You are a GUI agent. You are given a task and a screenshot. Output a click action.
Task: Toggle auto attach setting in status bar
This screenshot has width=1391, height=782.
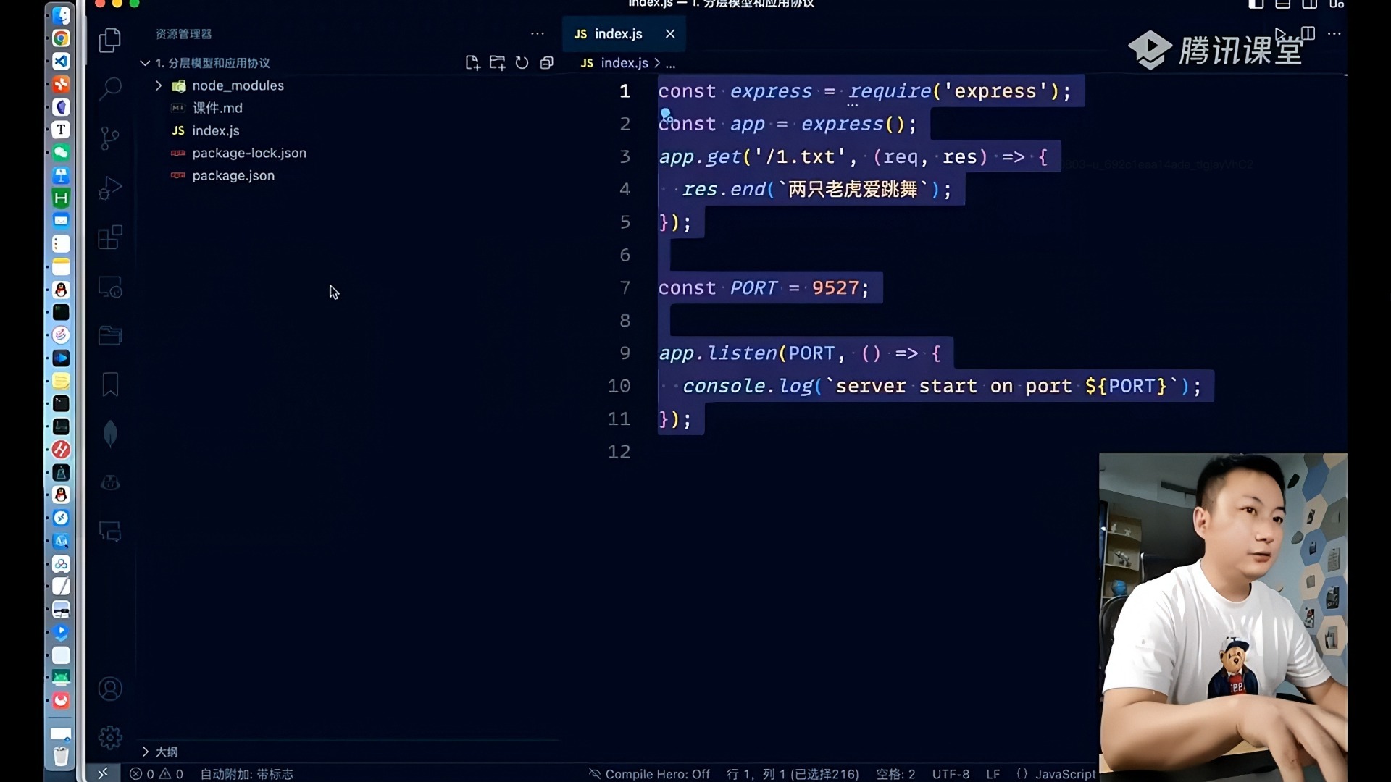tap(246, 774)
